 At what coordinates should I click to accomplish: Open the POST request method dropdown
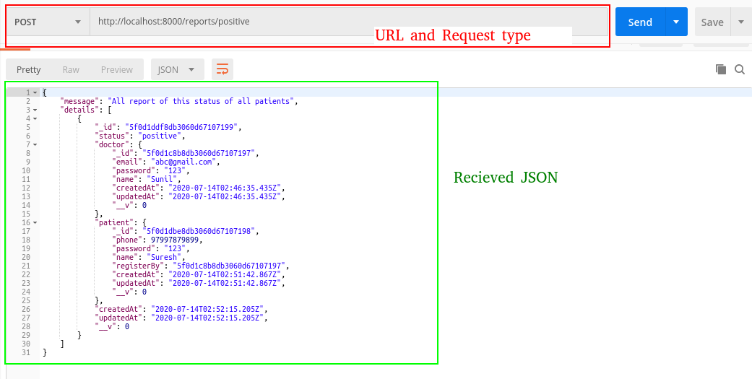[x=48, y=22]
